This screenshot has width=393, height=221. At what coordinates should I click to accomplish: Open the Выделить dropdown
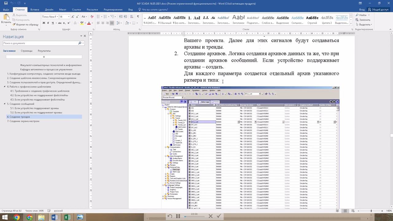coord(364,25)
